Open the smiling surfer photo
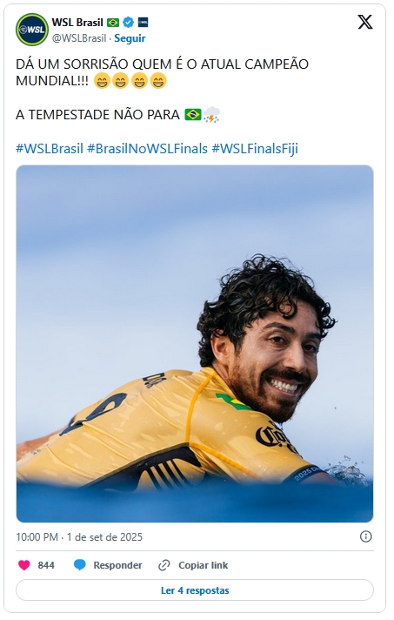 [195, 344]
